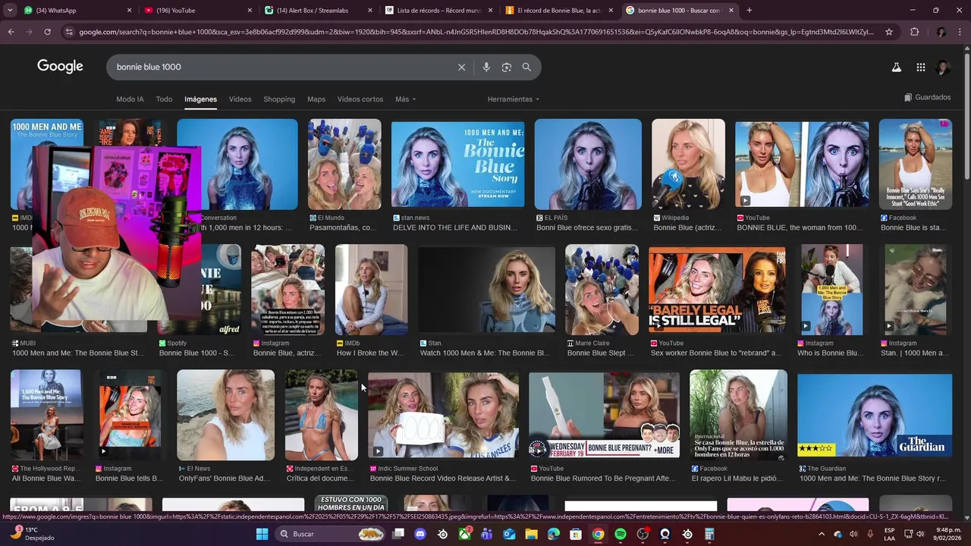Select the Videos cortos search tab
The height and width of the screenshot is (546, 971).
pyautogui.click(x=360, y=99)
